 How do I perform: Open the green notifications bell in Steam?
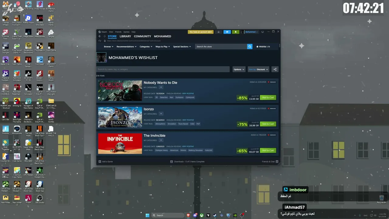click(x=235, y=32)
